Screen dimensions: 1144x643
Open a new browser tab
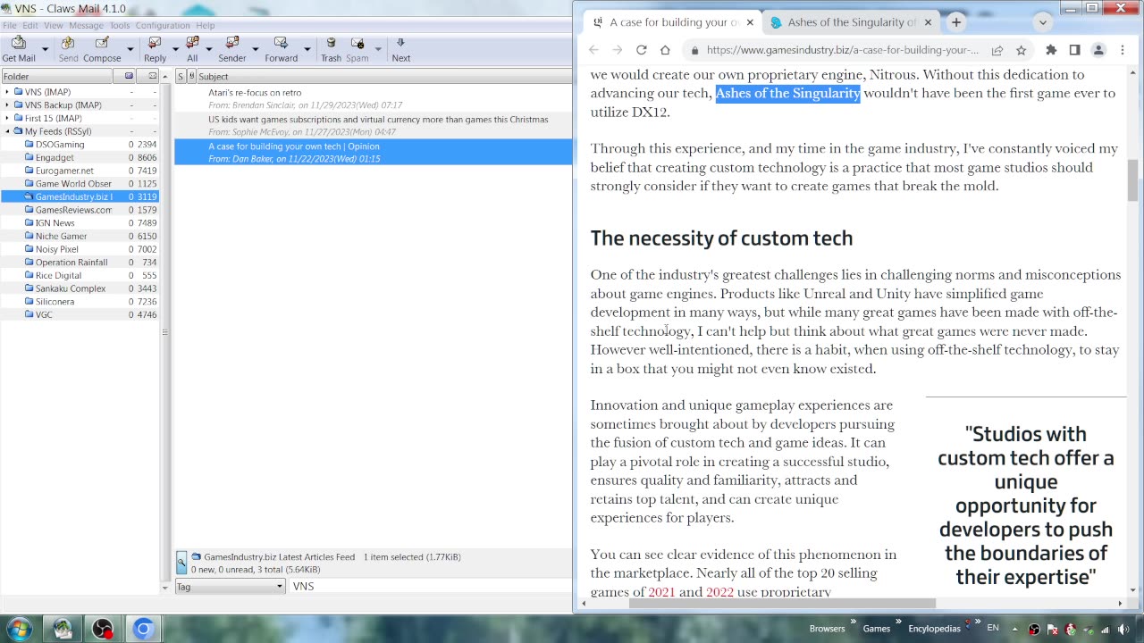pos(956,22)
